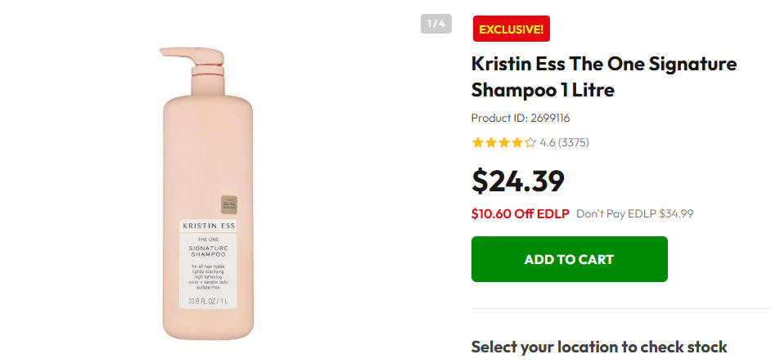
Task: Click the 1/4 image counter badge
Action: (436, 24)
